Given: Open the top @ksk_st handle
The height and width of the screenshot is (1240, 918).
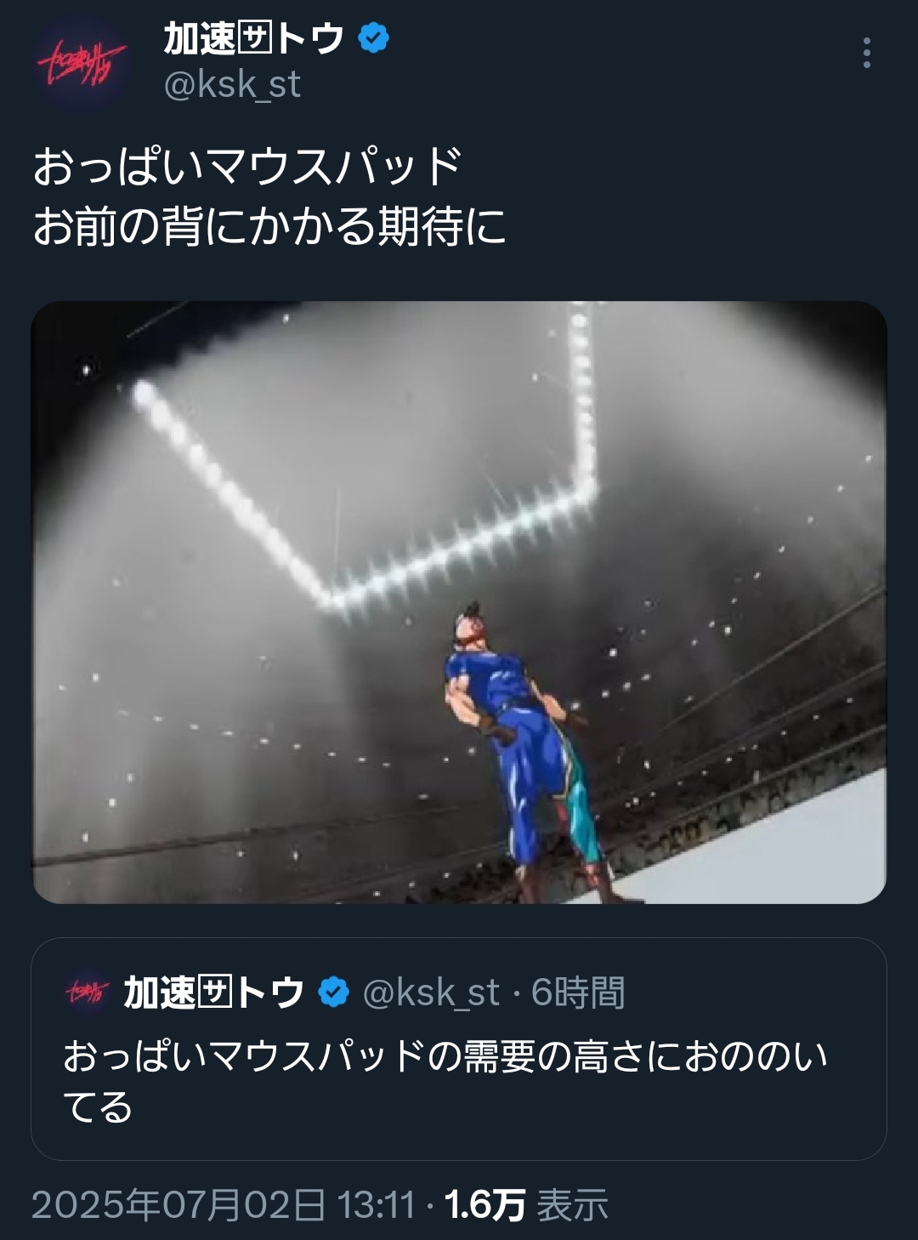Looking at the screenshot, I should [x=232, y=84].
